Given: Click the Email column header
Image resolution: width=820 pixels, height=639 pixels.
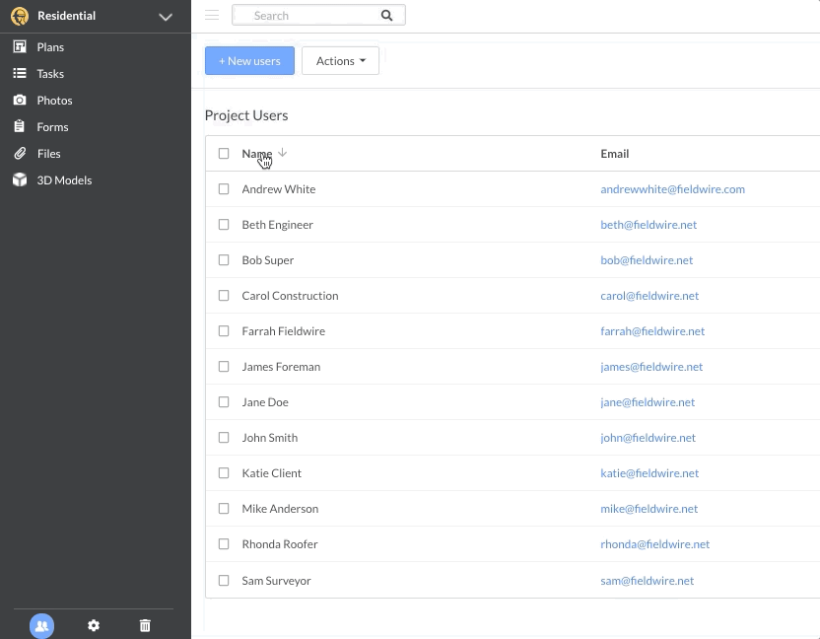Looking at the screenshot, I should 614,154.
